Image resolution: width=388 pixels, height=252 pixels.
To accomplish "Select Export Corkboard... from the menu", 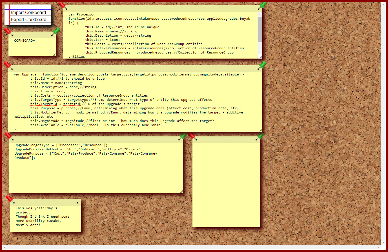I will coord(30,19).
